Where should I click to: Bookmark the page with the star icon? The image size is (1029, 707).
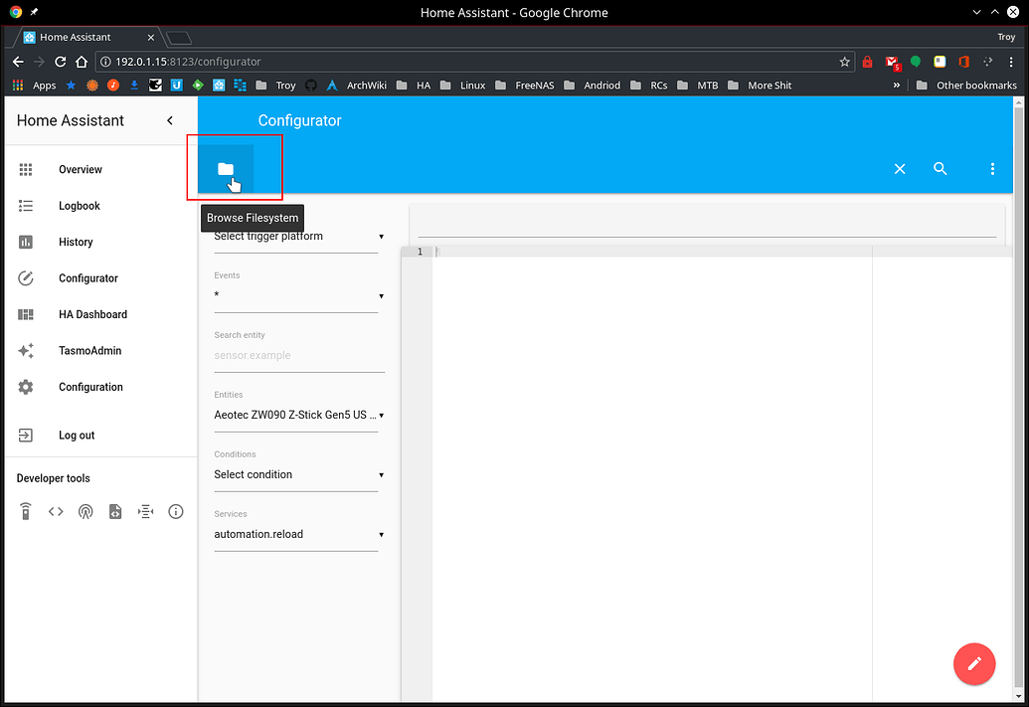(x=844, y=61)
